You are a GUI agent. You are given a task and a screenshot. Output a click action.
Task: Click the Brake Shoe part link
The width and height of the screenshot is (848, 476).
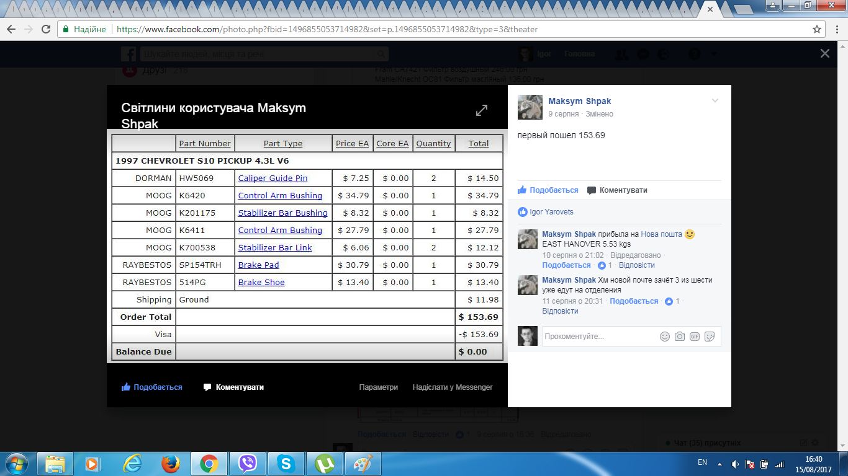[x=261, y=282]
